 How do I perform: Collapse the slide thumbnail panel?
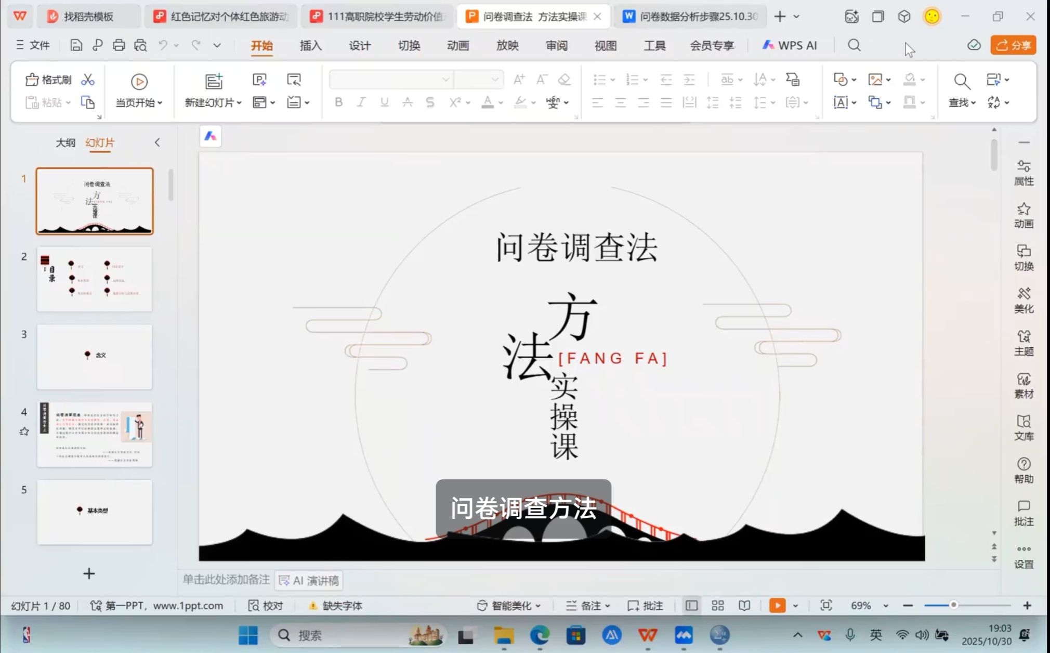157,142
